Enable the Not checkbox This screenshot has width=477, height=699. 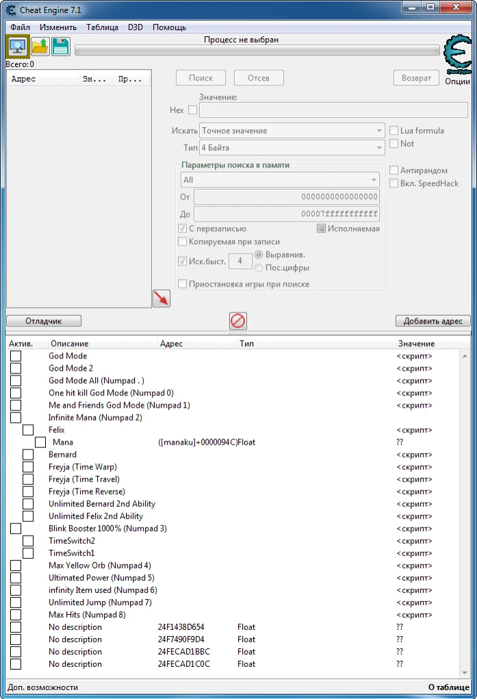(x=394, y=144)
